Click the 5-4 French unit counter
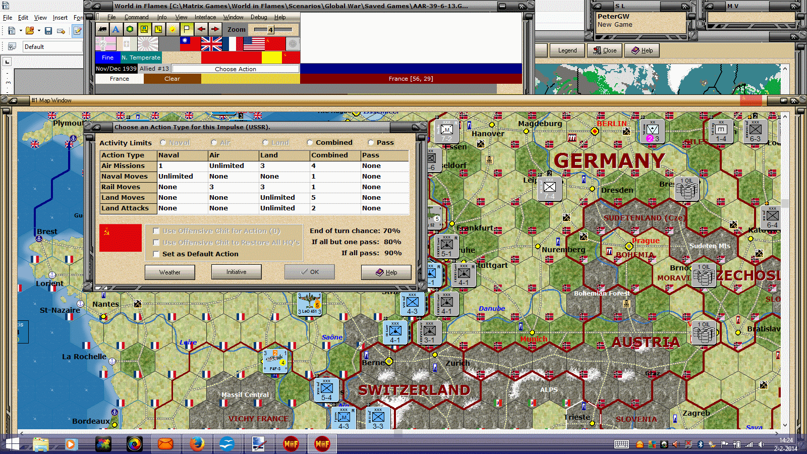 point(326,389)
